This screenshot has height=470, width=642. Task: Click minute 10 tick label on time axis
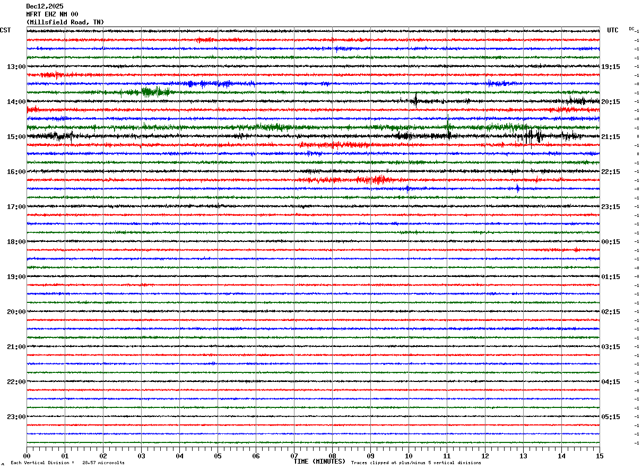(x=409, y=456)
